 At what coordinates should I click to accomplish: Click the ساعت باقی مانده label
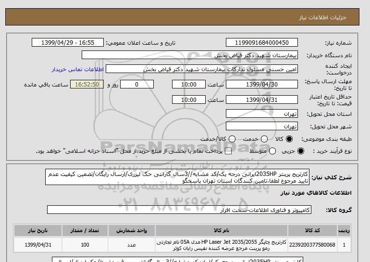pos(46,85)
